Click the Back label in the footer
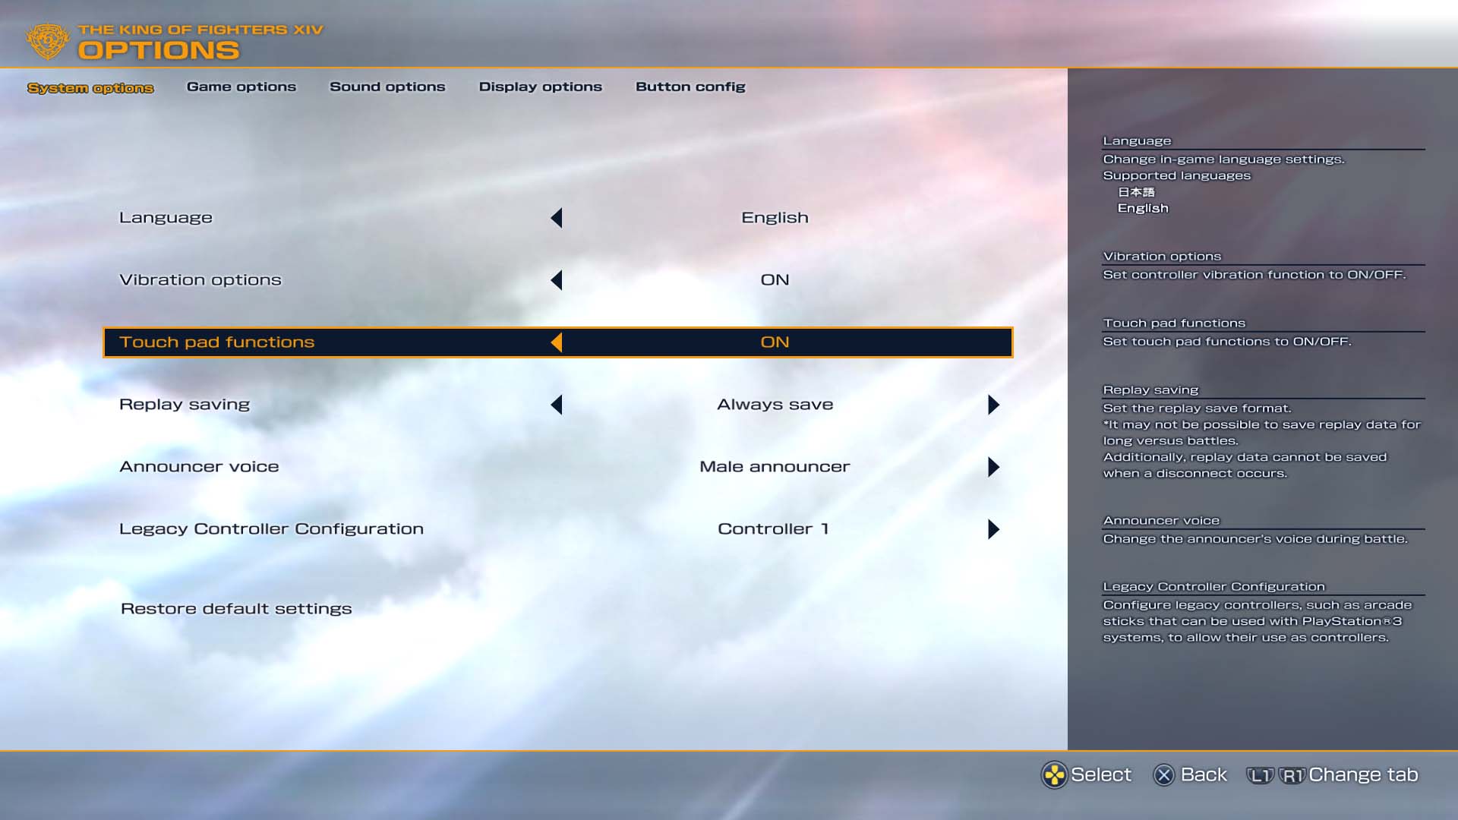Image resolution: width=1458 pixels, height=820 pixels. tap(1204, 775)
